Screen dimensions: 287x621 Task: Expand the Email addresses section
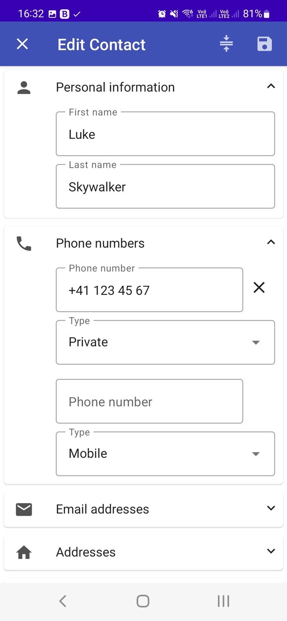pyautogui.click(x=270, y=508)
